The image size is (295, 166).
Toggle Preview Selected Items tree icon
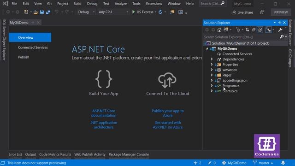click(x=268, y=30)
